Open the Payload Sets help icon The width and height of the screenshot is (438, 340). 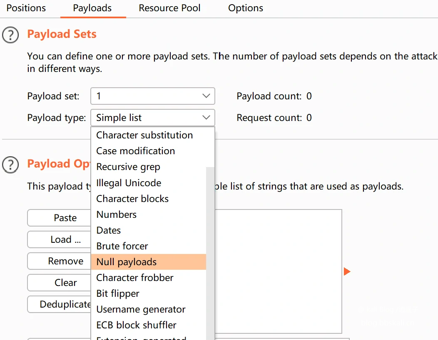(10, 35)
